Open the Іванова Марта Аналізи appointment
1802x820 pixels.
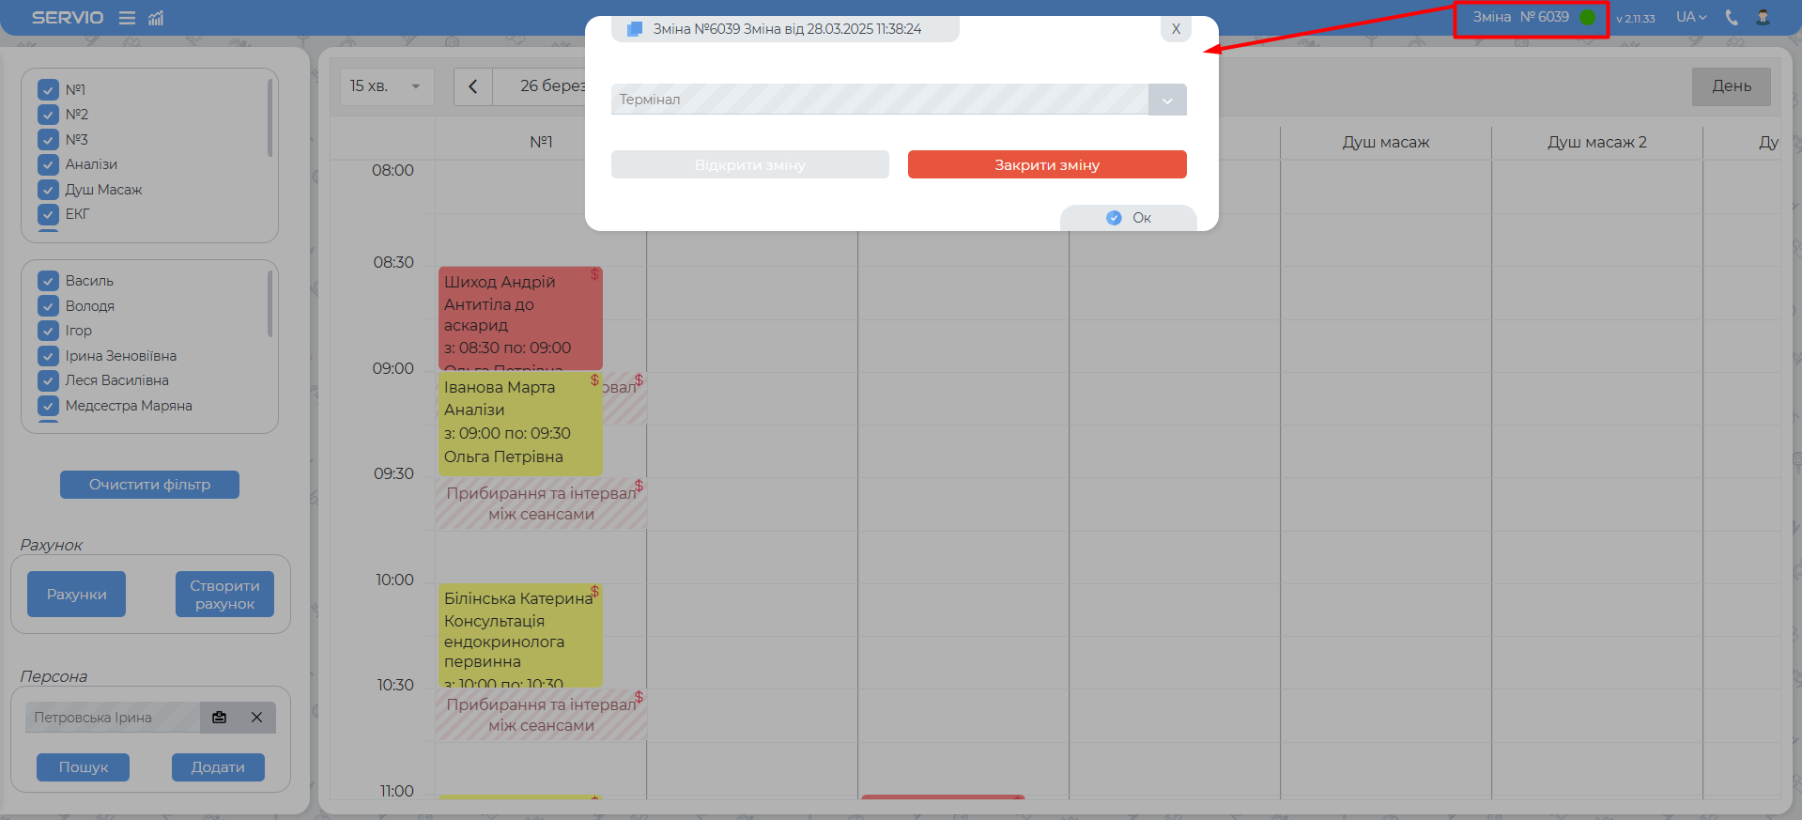tap(519, 423)
